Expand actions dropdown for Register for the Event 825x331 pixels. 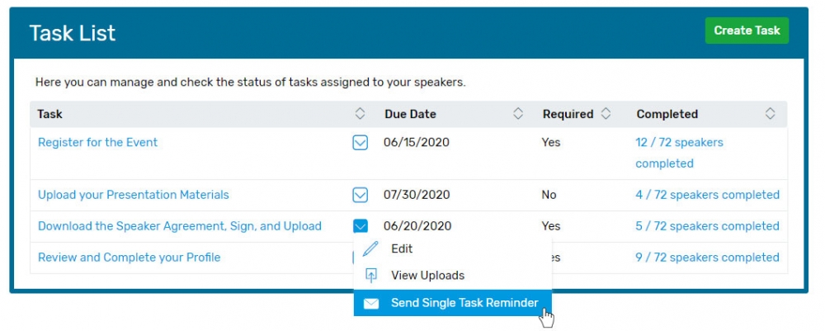pyautogui.click(x=360, y=143)
